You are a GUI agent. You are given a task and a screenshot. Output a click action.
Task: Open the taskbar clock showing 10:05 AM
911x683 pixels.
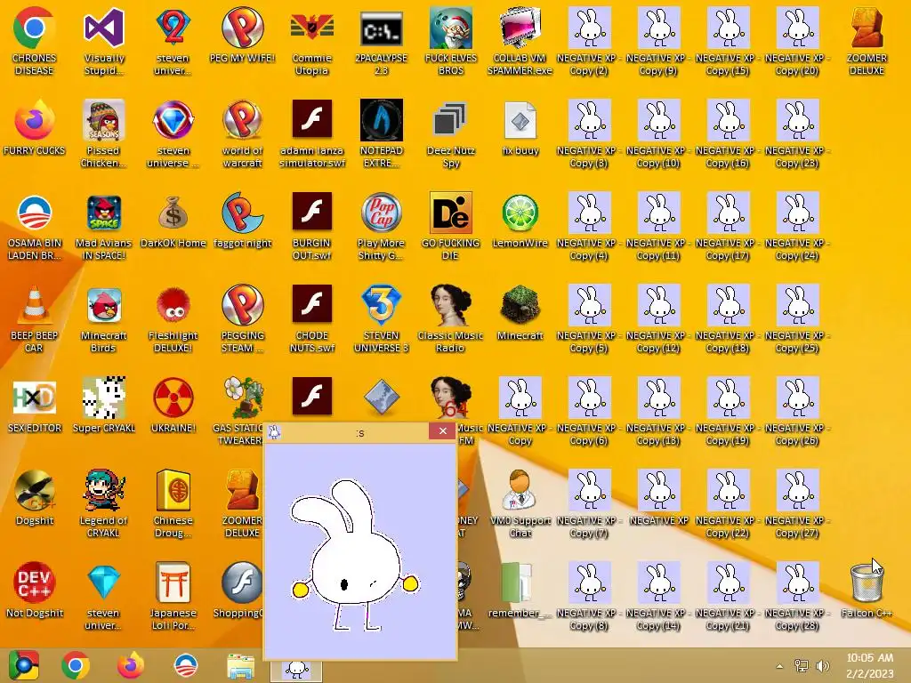pyautogui.click(x=870, y=665)
